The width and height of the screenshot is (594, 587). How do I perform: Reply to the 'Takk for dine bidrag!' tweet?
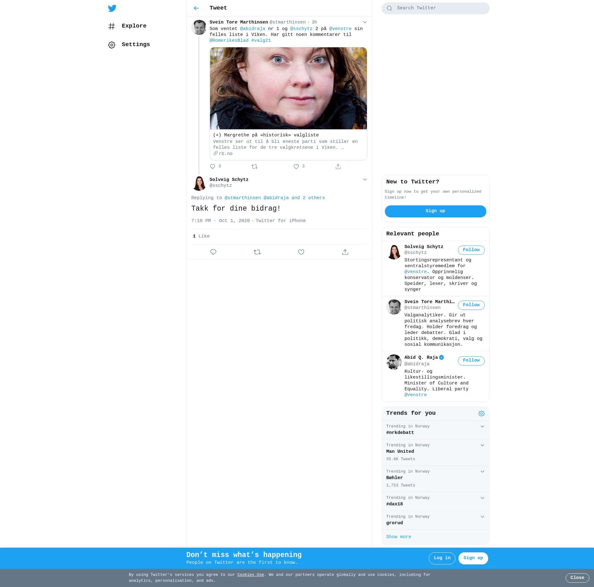click(x=213, y=252)
